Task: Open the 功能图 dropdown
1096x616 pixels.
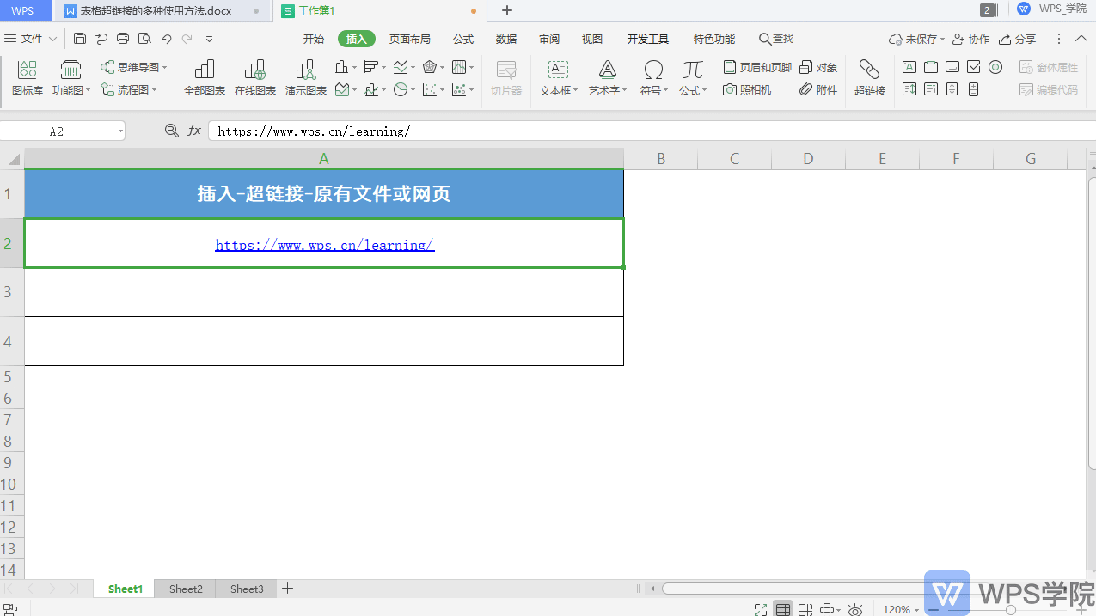Action: [x=71, y=77]
